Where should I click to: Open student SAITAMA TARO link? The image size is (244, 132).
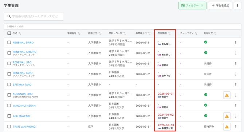pos(22,84)
